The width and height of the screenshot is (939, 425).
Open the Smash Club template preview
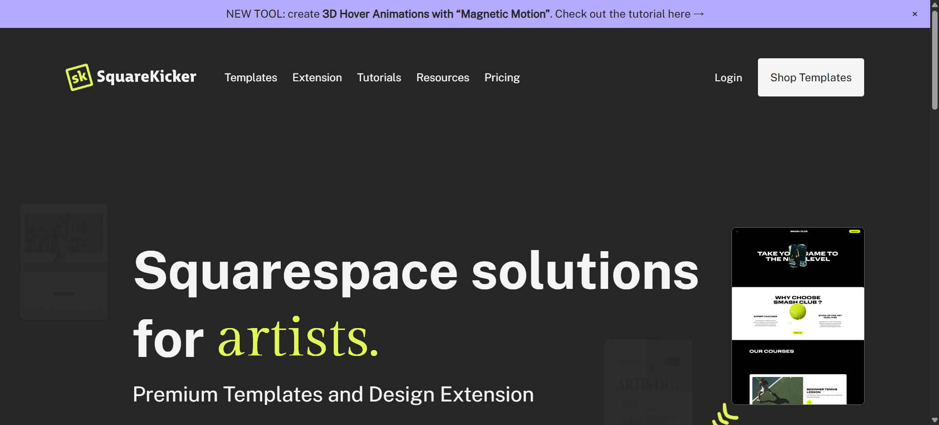click(x=798, y=316)
